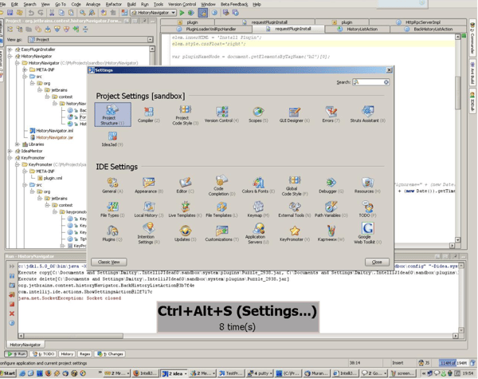Open Compiler settings icon
The width and height of the screenshot is (478, 379).
tap(149, 114)
